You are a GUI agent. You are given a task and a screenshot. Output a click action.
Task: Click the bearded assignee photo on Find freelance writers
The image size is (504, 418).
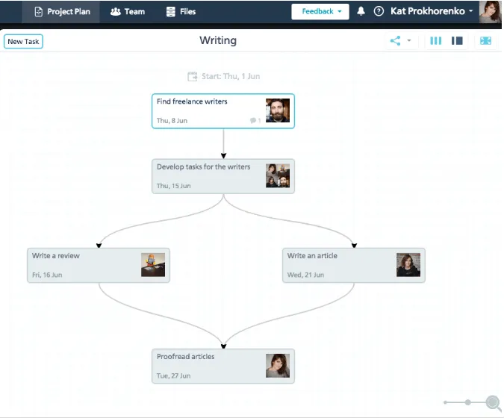278,110
